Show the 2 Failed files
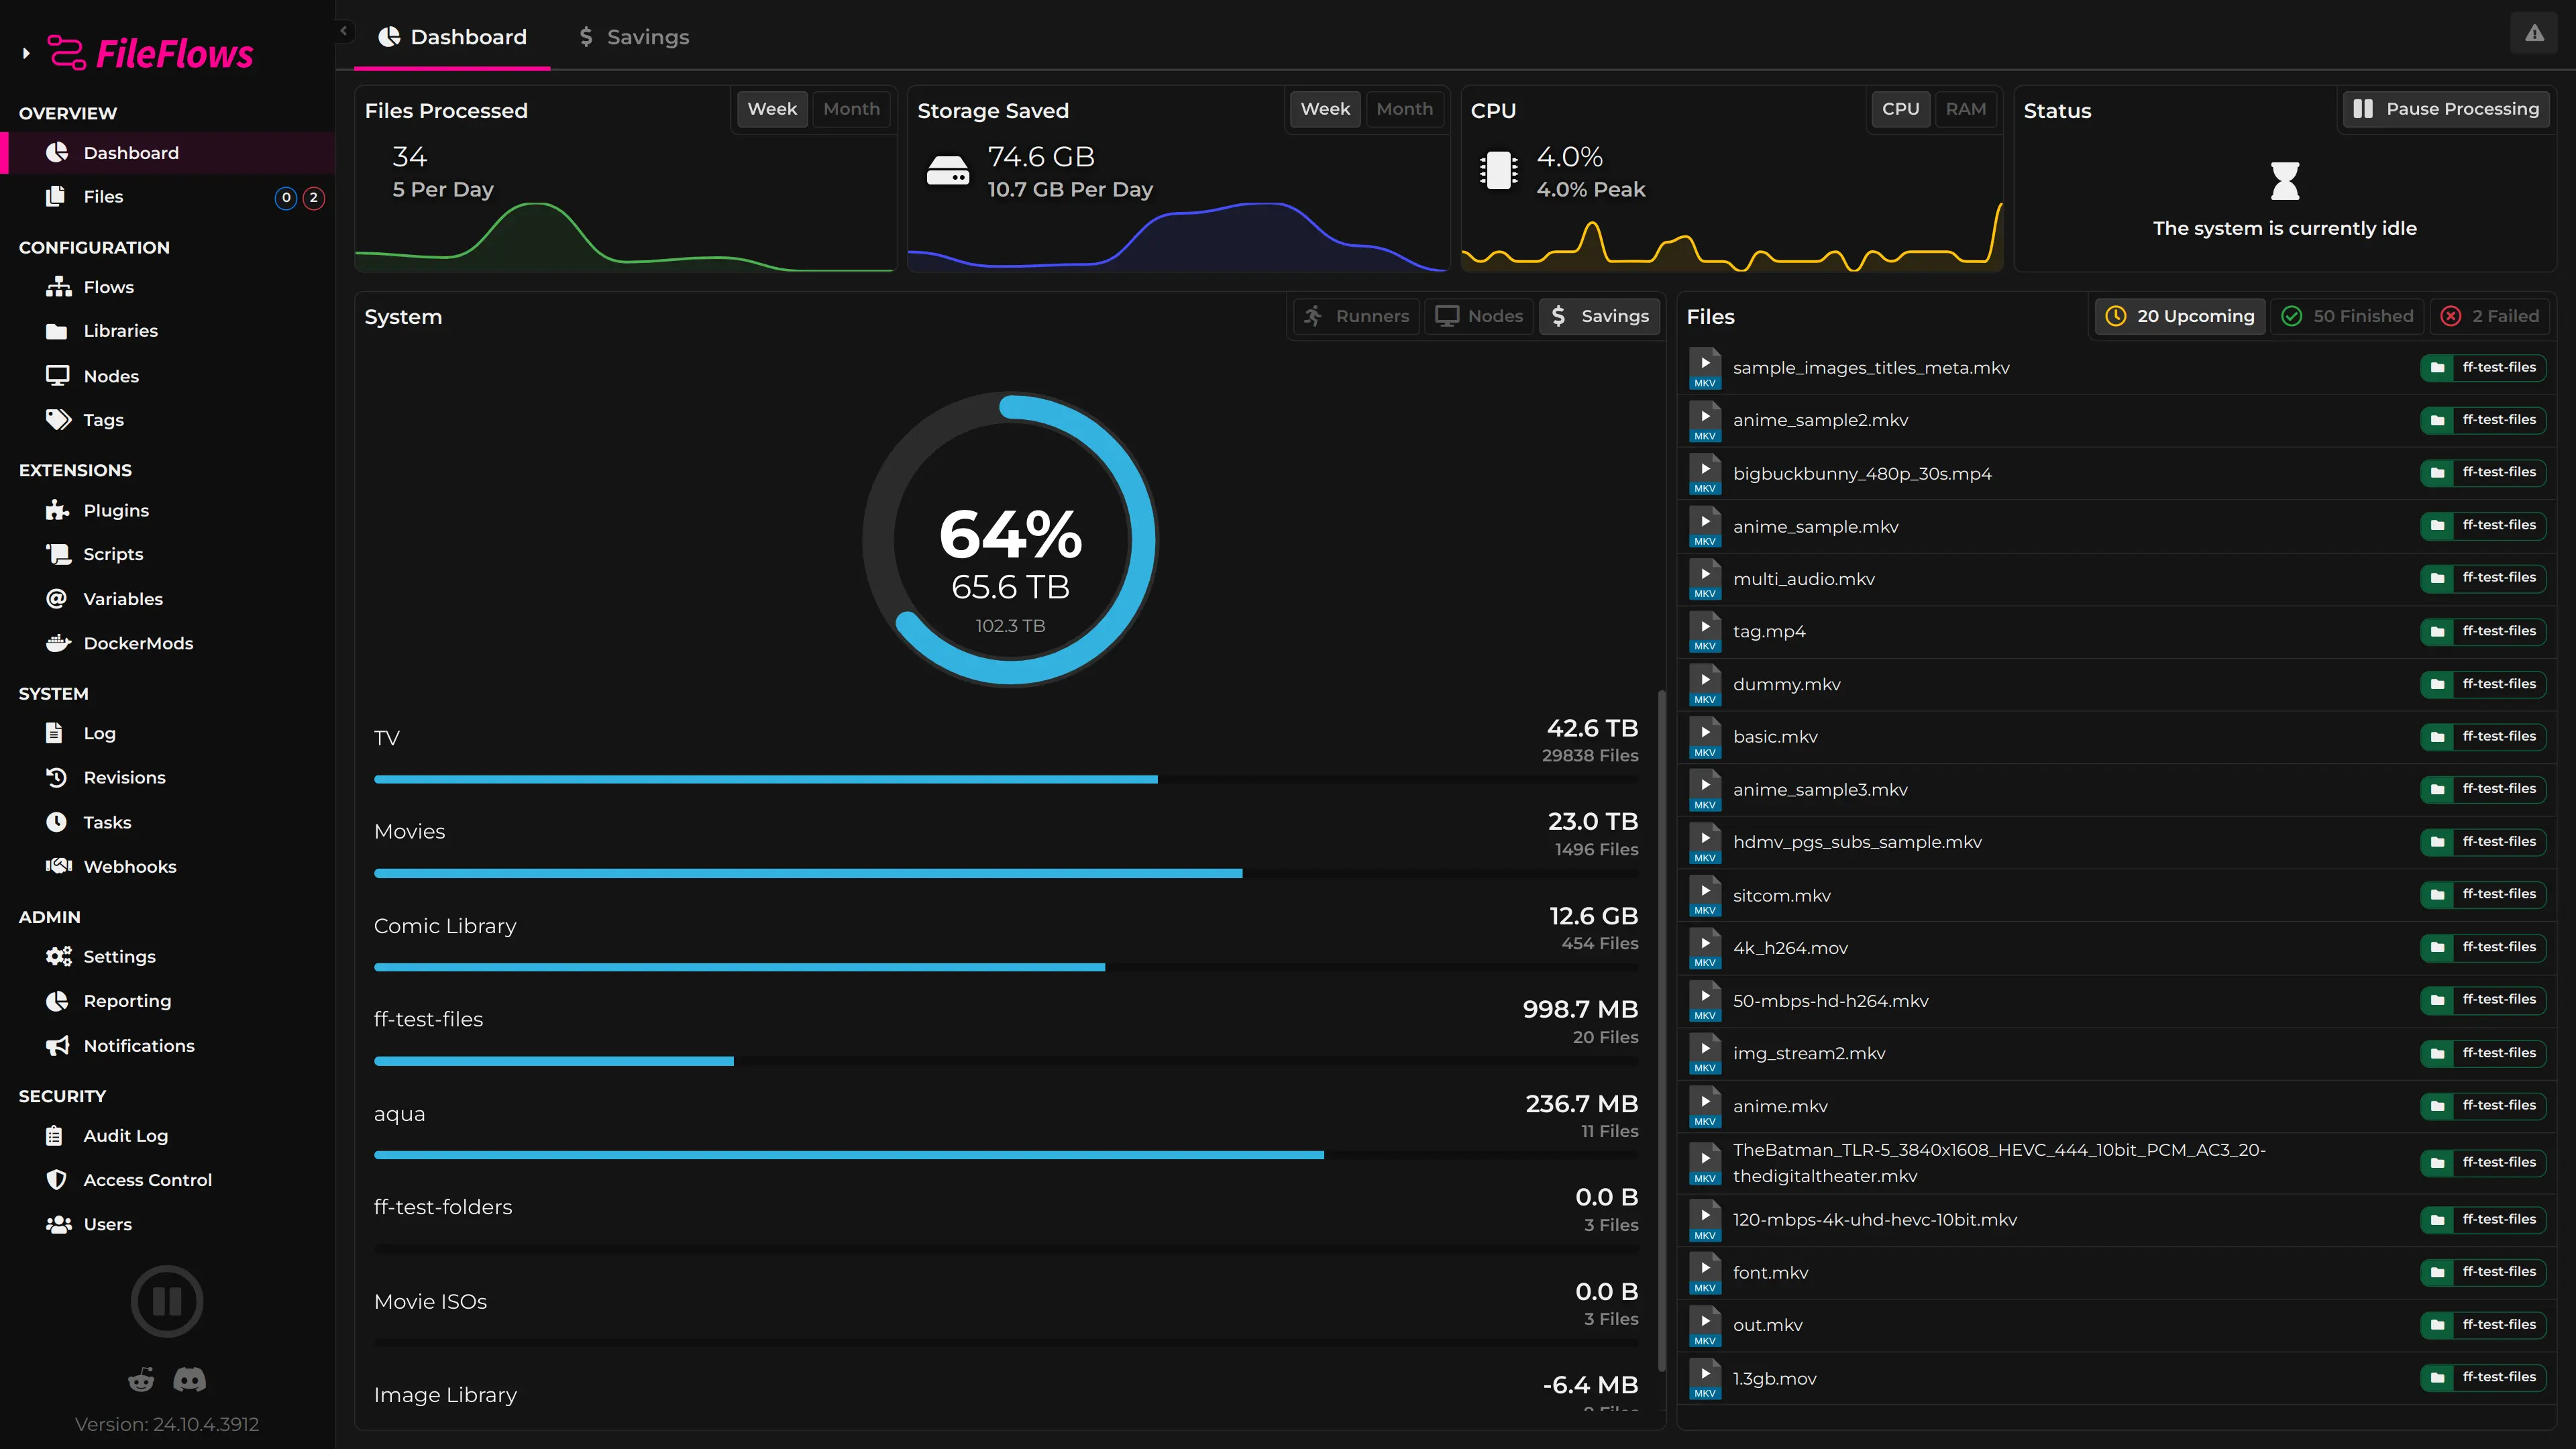Viewport: 2576px width, 1449px height. [2489, 316]
